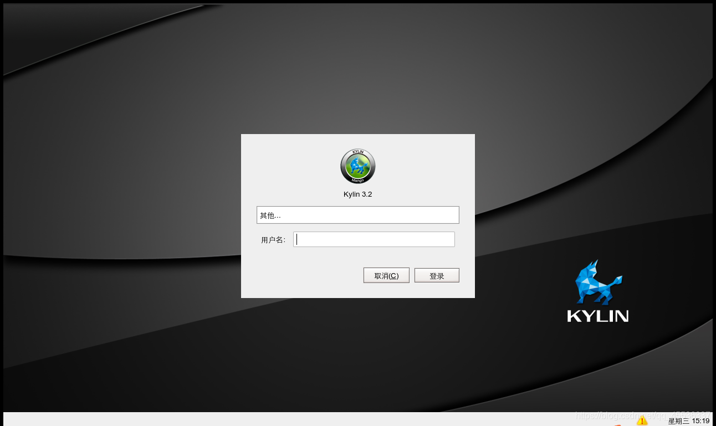Viewport: 716px width, 426px height.
Task: Click the 登录 button
Action: 437,275
